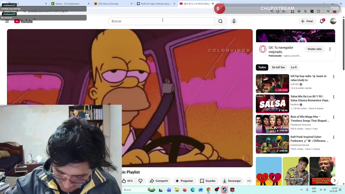This screenshot has width=345, height=194.
Task: Click the ESP LAA language indicator
Action: coord(314,190)
